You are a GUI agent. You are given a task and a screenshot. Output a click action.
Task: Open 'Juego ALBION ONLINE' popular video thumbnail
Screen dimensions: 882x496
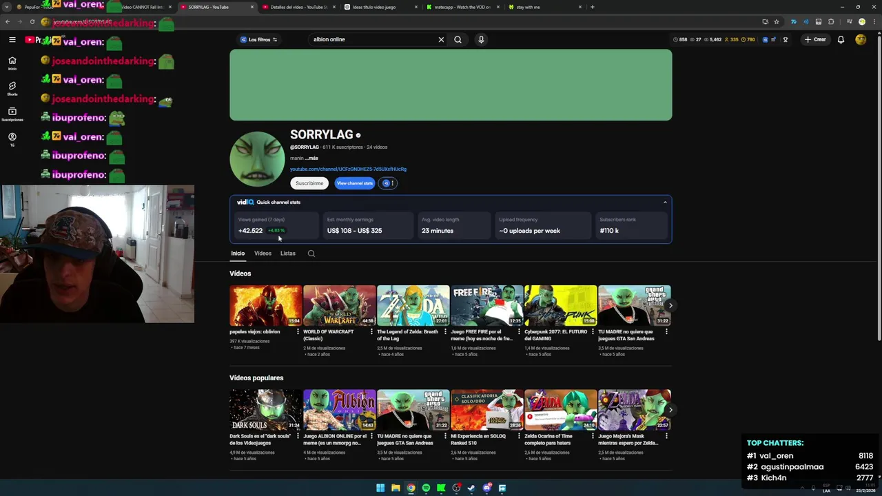click(339, 410)
